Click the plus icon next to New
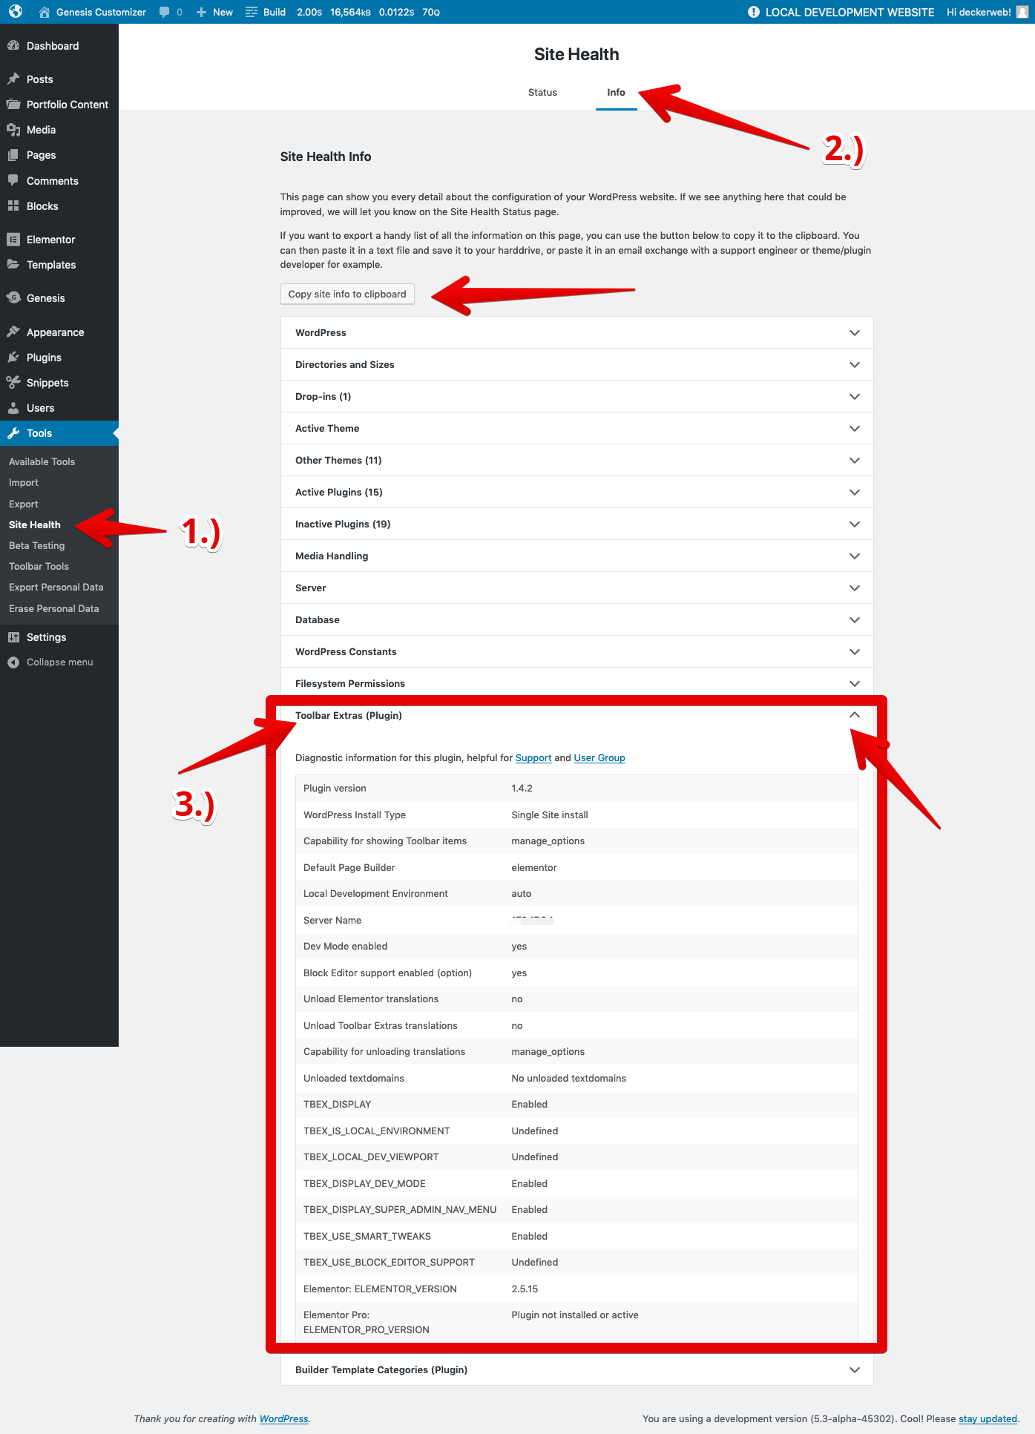The height and width of the screenshot is (1434, 1035). 201,12
